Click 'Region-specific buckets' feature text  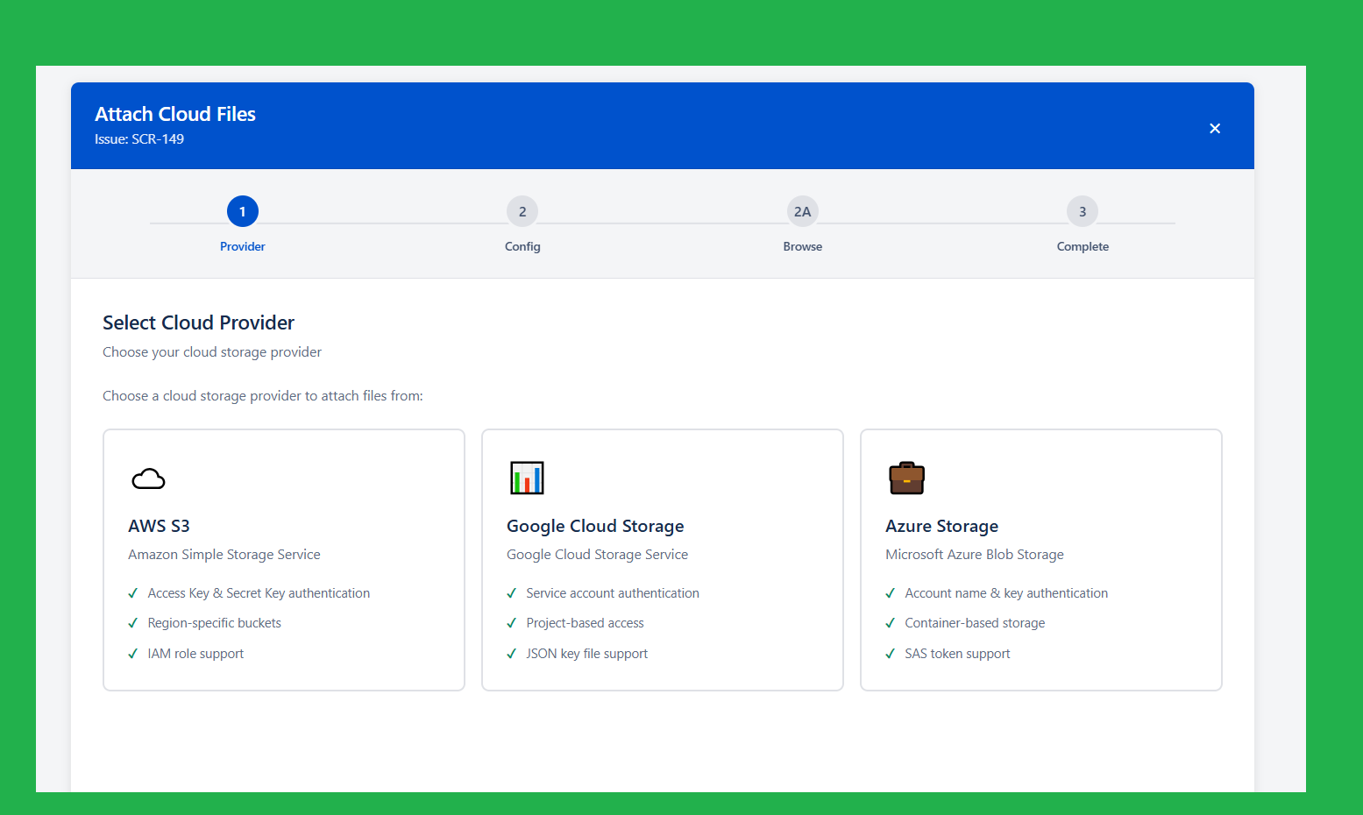tap(215, 623)
